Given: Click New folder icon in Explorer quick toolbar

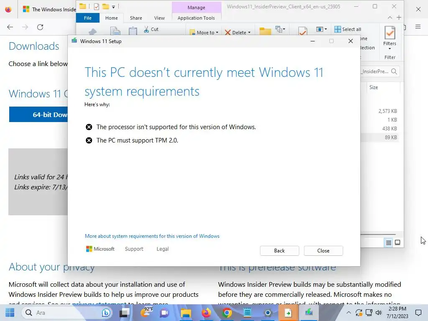Looking at the screenshot, I should pos(106,7).
